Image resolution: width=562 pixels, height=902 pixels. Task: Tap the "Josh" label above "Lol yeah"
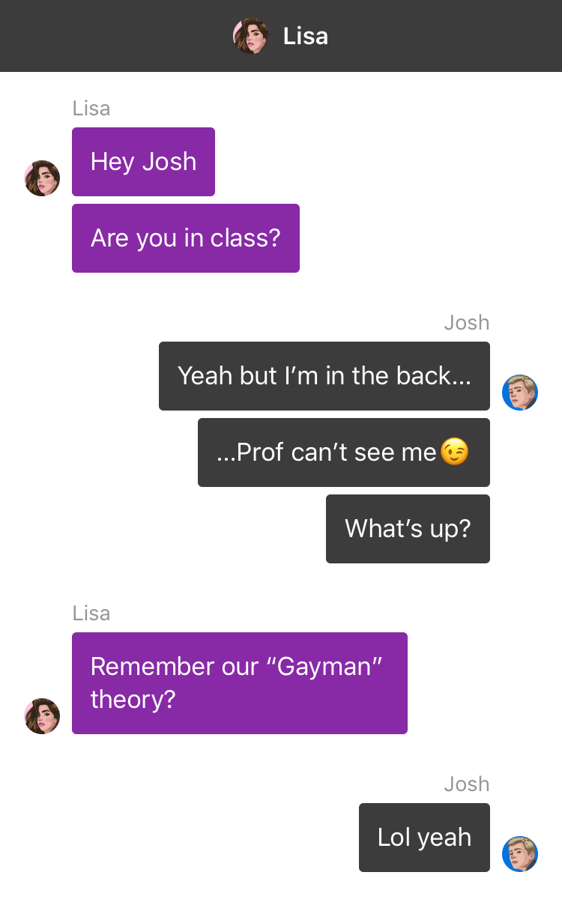click(x=467, y=784)
